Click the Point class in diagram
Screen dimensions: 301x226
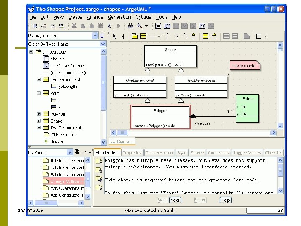(247, 108)
